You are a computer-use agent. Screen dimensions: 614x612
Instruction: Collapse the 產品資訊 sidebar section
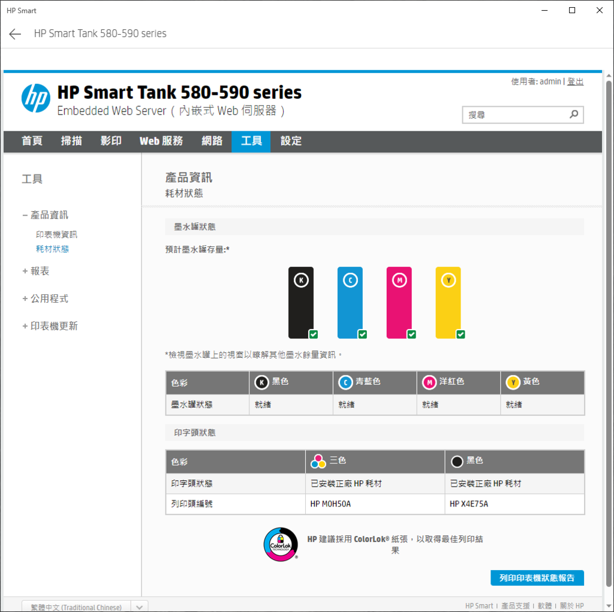[x=25, y=215]
